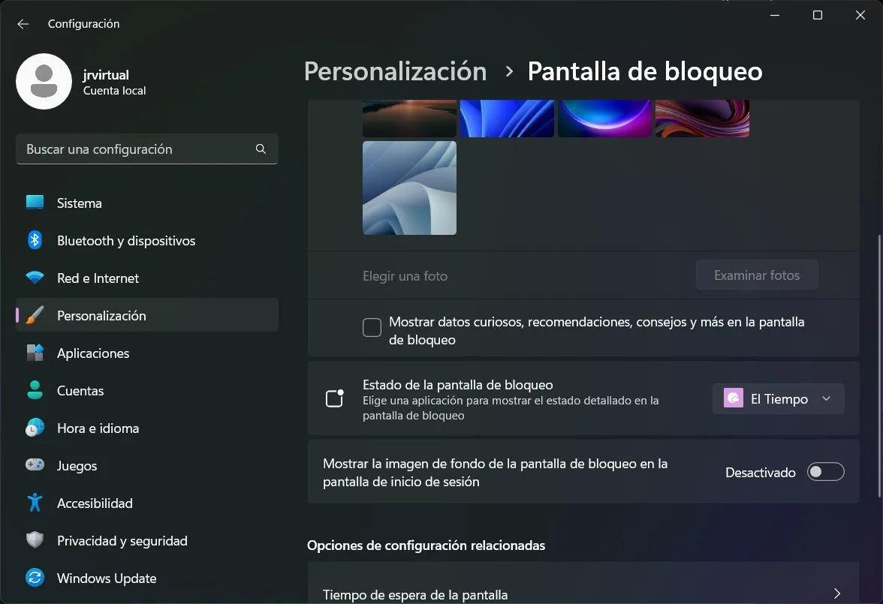Click the vertical scrollbar of settings page
Viewport: 883px width, 604px height.
(879, 366)
